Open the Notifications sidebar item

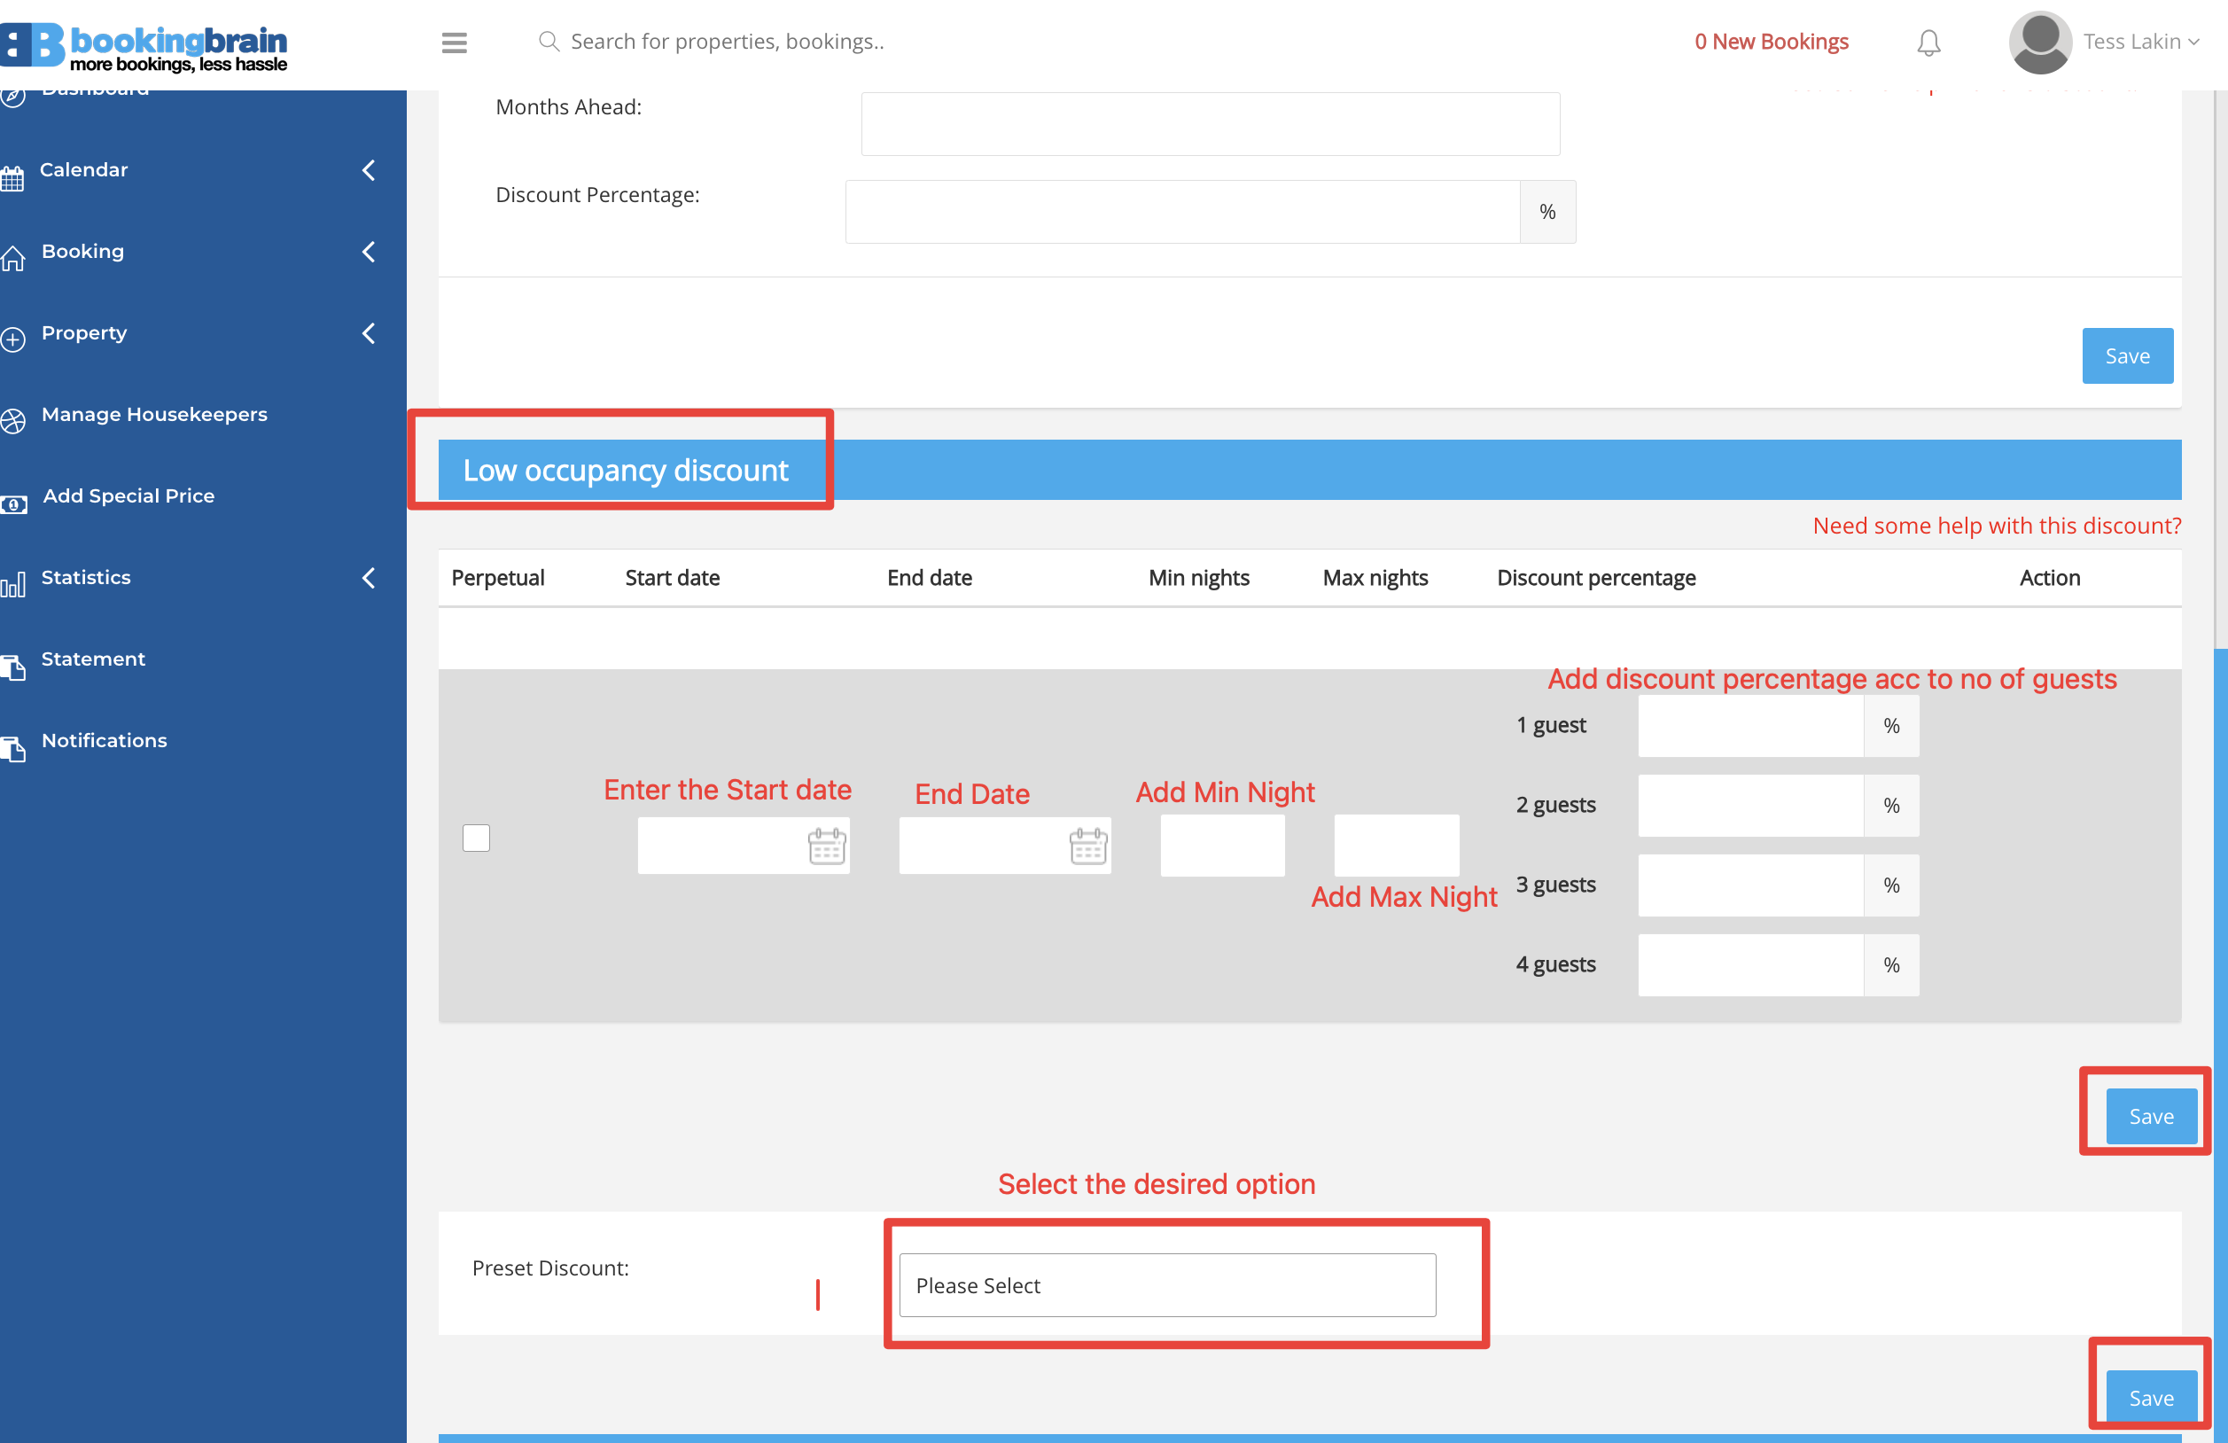(104, 740)
